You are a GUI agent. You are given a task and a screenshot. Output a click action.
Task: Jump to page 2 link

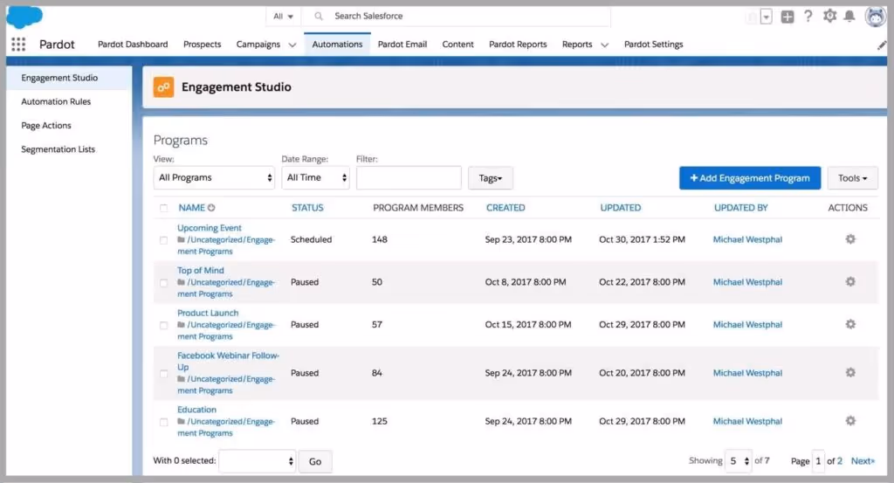click(839, 461)
